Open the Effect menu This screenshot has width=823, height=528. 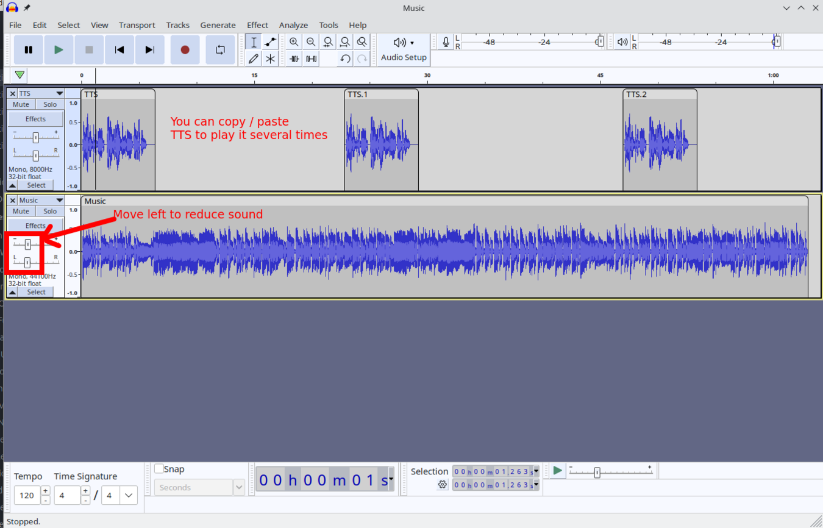click(x=257, y=25)
